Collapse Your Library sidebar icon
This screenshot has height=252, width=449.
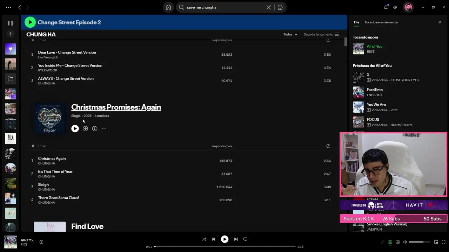point(11,23)
